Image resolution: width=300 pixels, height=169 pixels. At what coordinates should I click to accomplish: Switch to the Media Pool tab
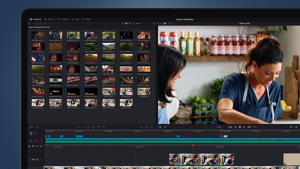(x=36, y=19)
